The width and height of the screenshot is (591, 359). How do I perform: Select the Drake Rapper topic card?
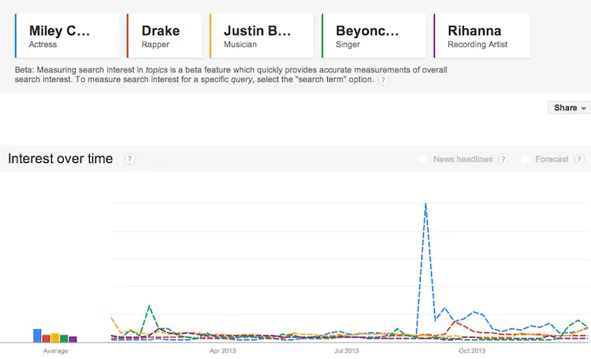coord(164,36)
